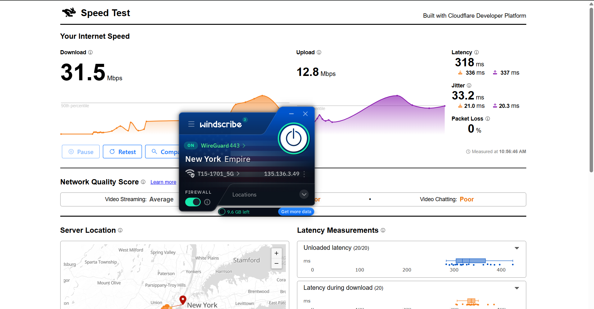Image resolution: width=594 pixels, height=309 pixels.
Task: Expand the Windscribe Locations list
Action: (x=304, y=194)
